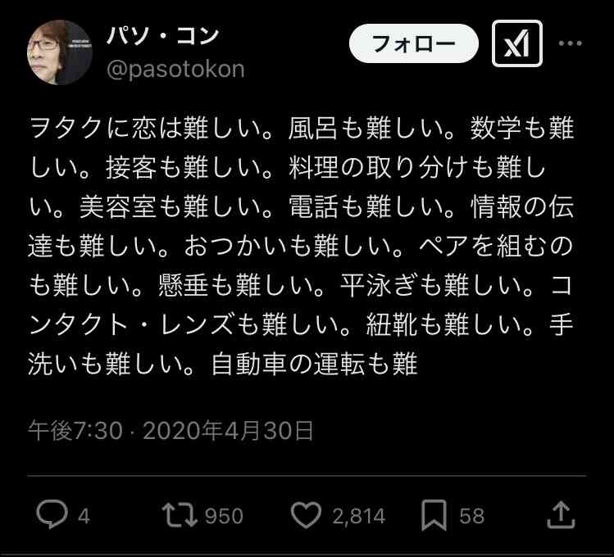
Task: Click the reply count 4
Action: [84, 516]
